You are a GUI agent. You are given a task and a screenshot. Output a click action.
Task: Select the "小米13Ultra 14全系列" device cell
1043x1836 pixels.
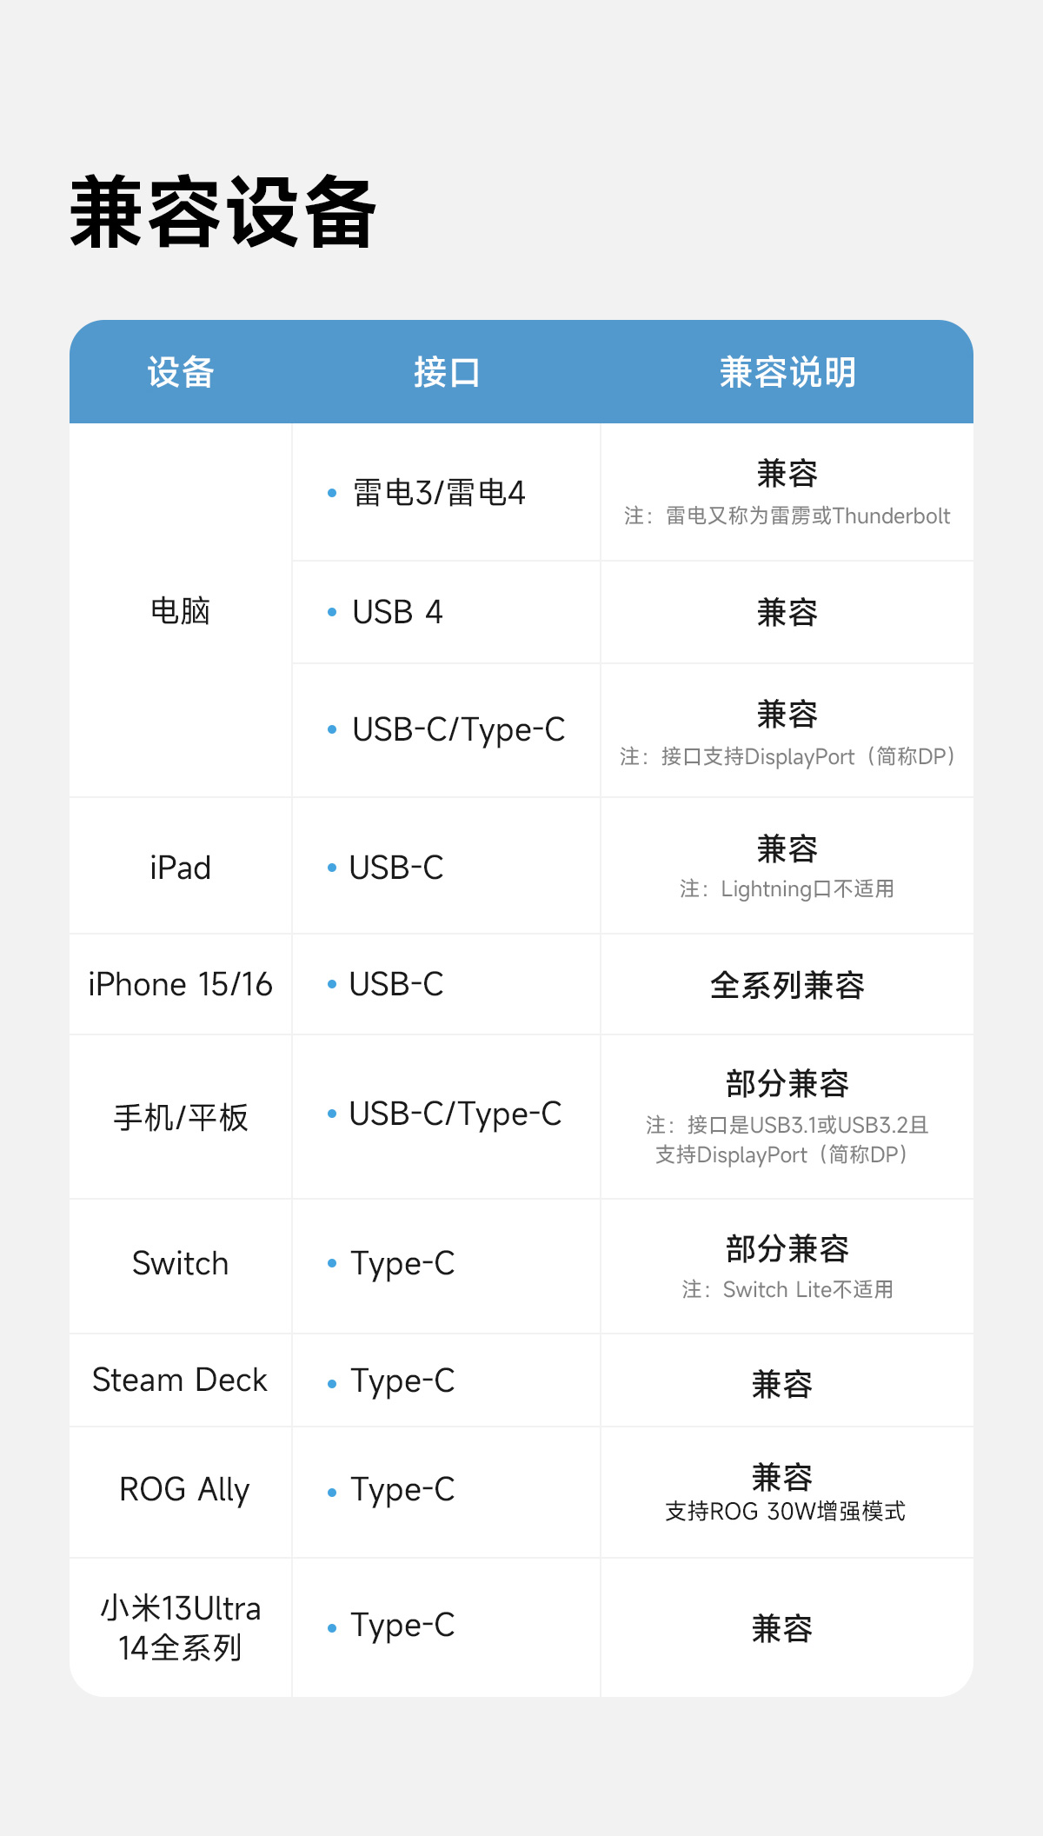coord(181,1627)
